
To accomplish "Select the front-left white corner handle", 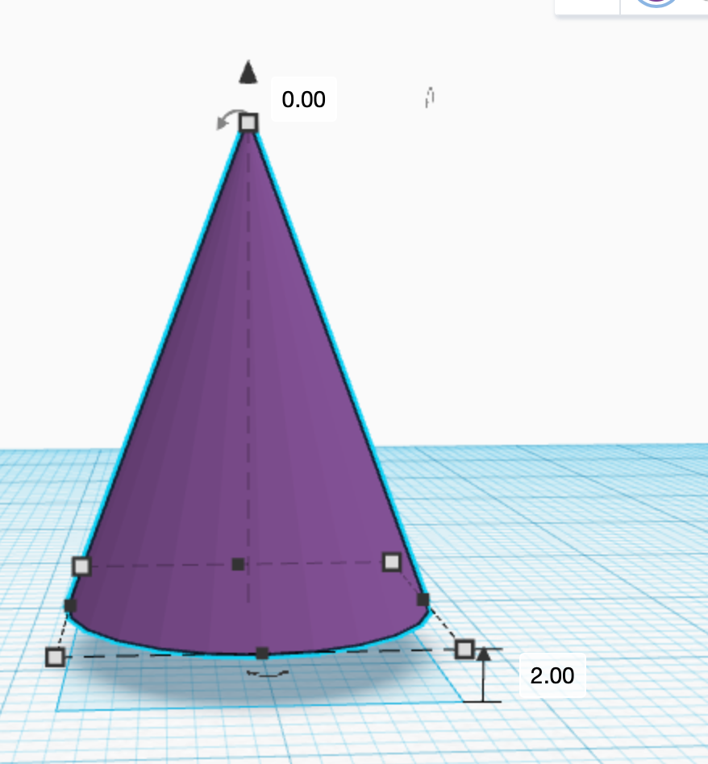I will click(55, 658).
